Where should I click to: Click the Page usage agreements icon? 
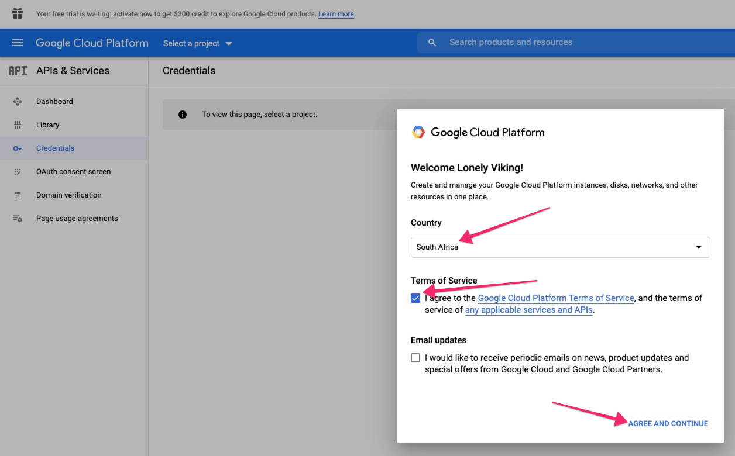(x=18, y=219)
